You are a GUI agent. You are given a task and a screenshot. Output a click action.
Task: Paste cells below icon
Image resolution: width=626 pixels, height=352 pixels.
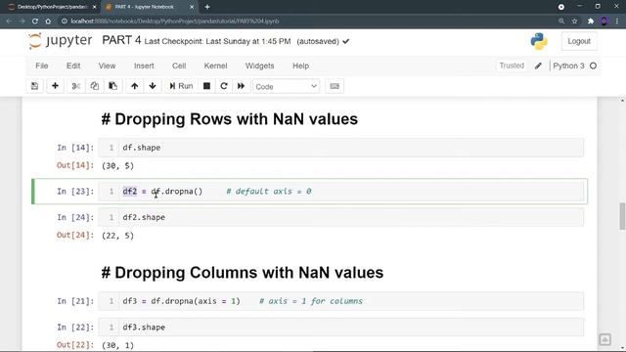[113, 86]
